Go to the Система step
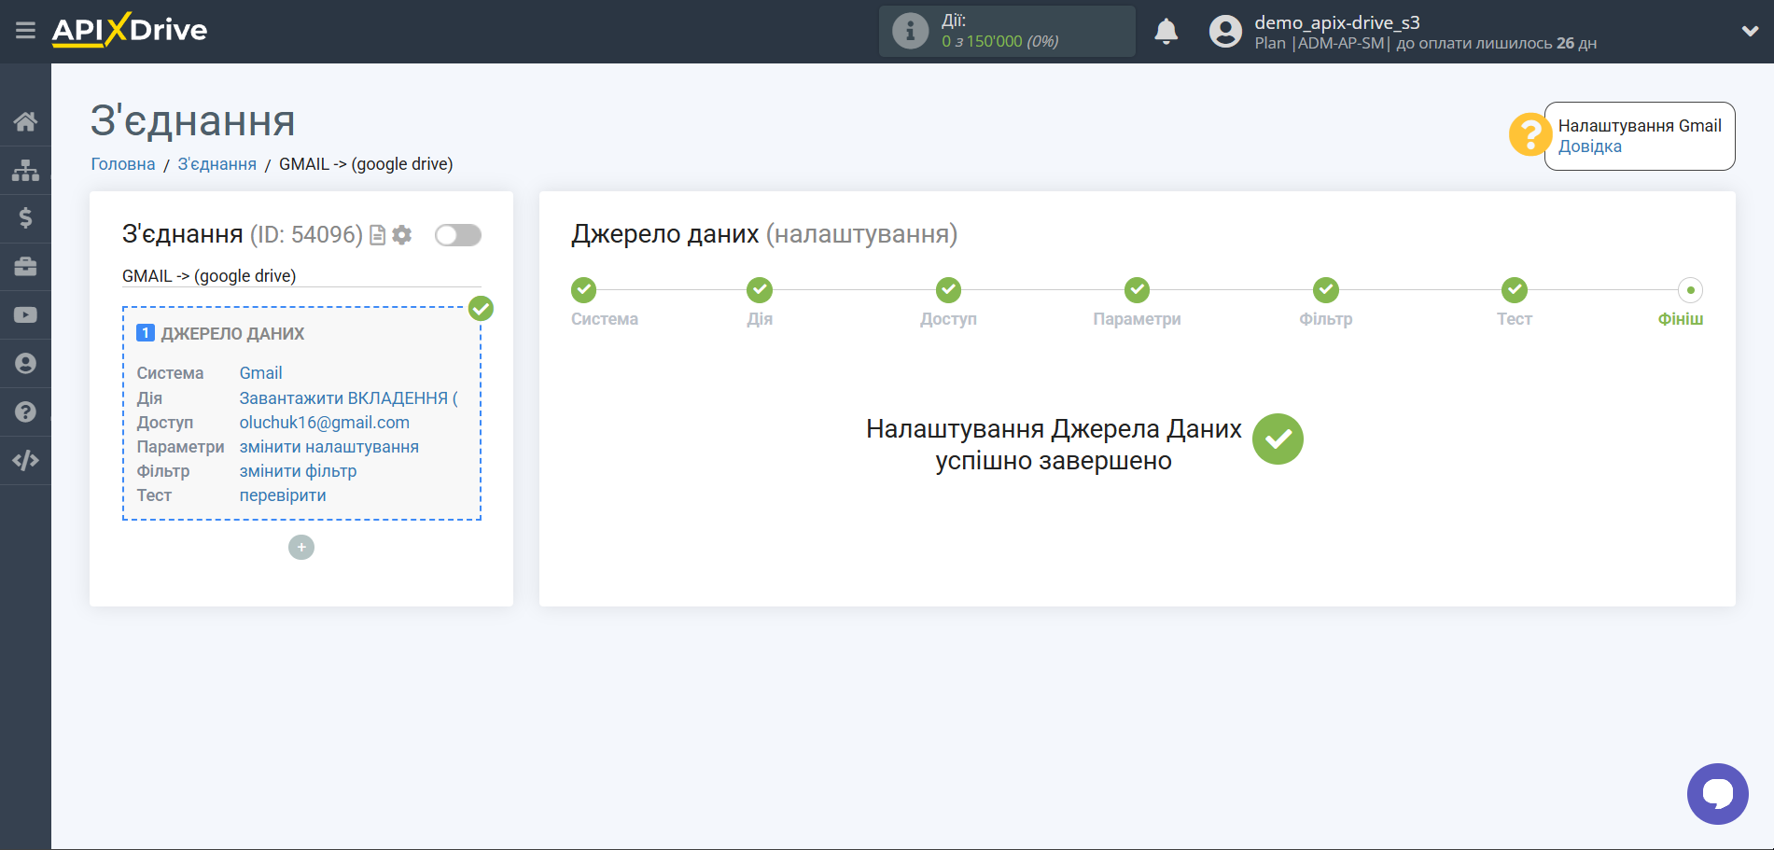The height and width of the screenshot is (850, 1774). tap(584, 290)
